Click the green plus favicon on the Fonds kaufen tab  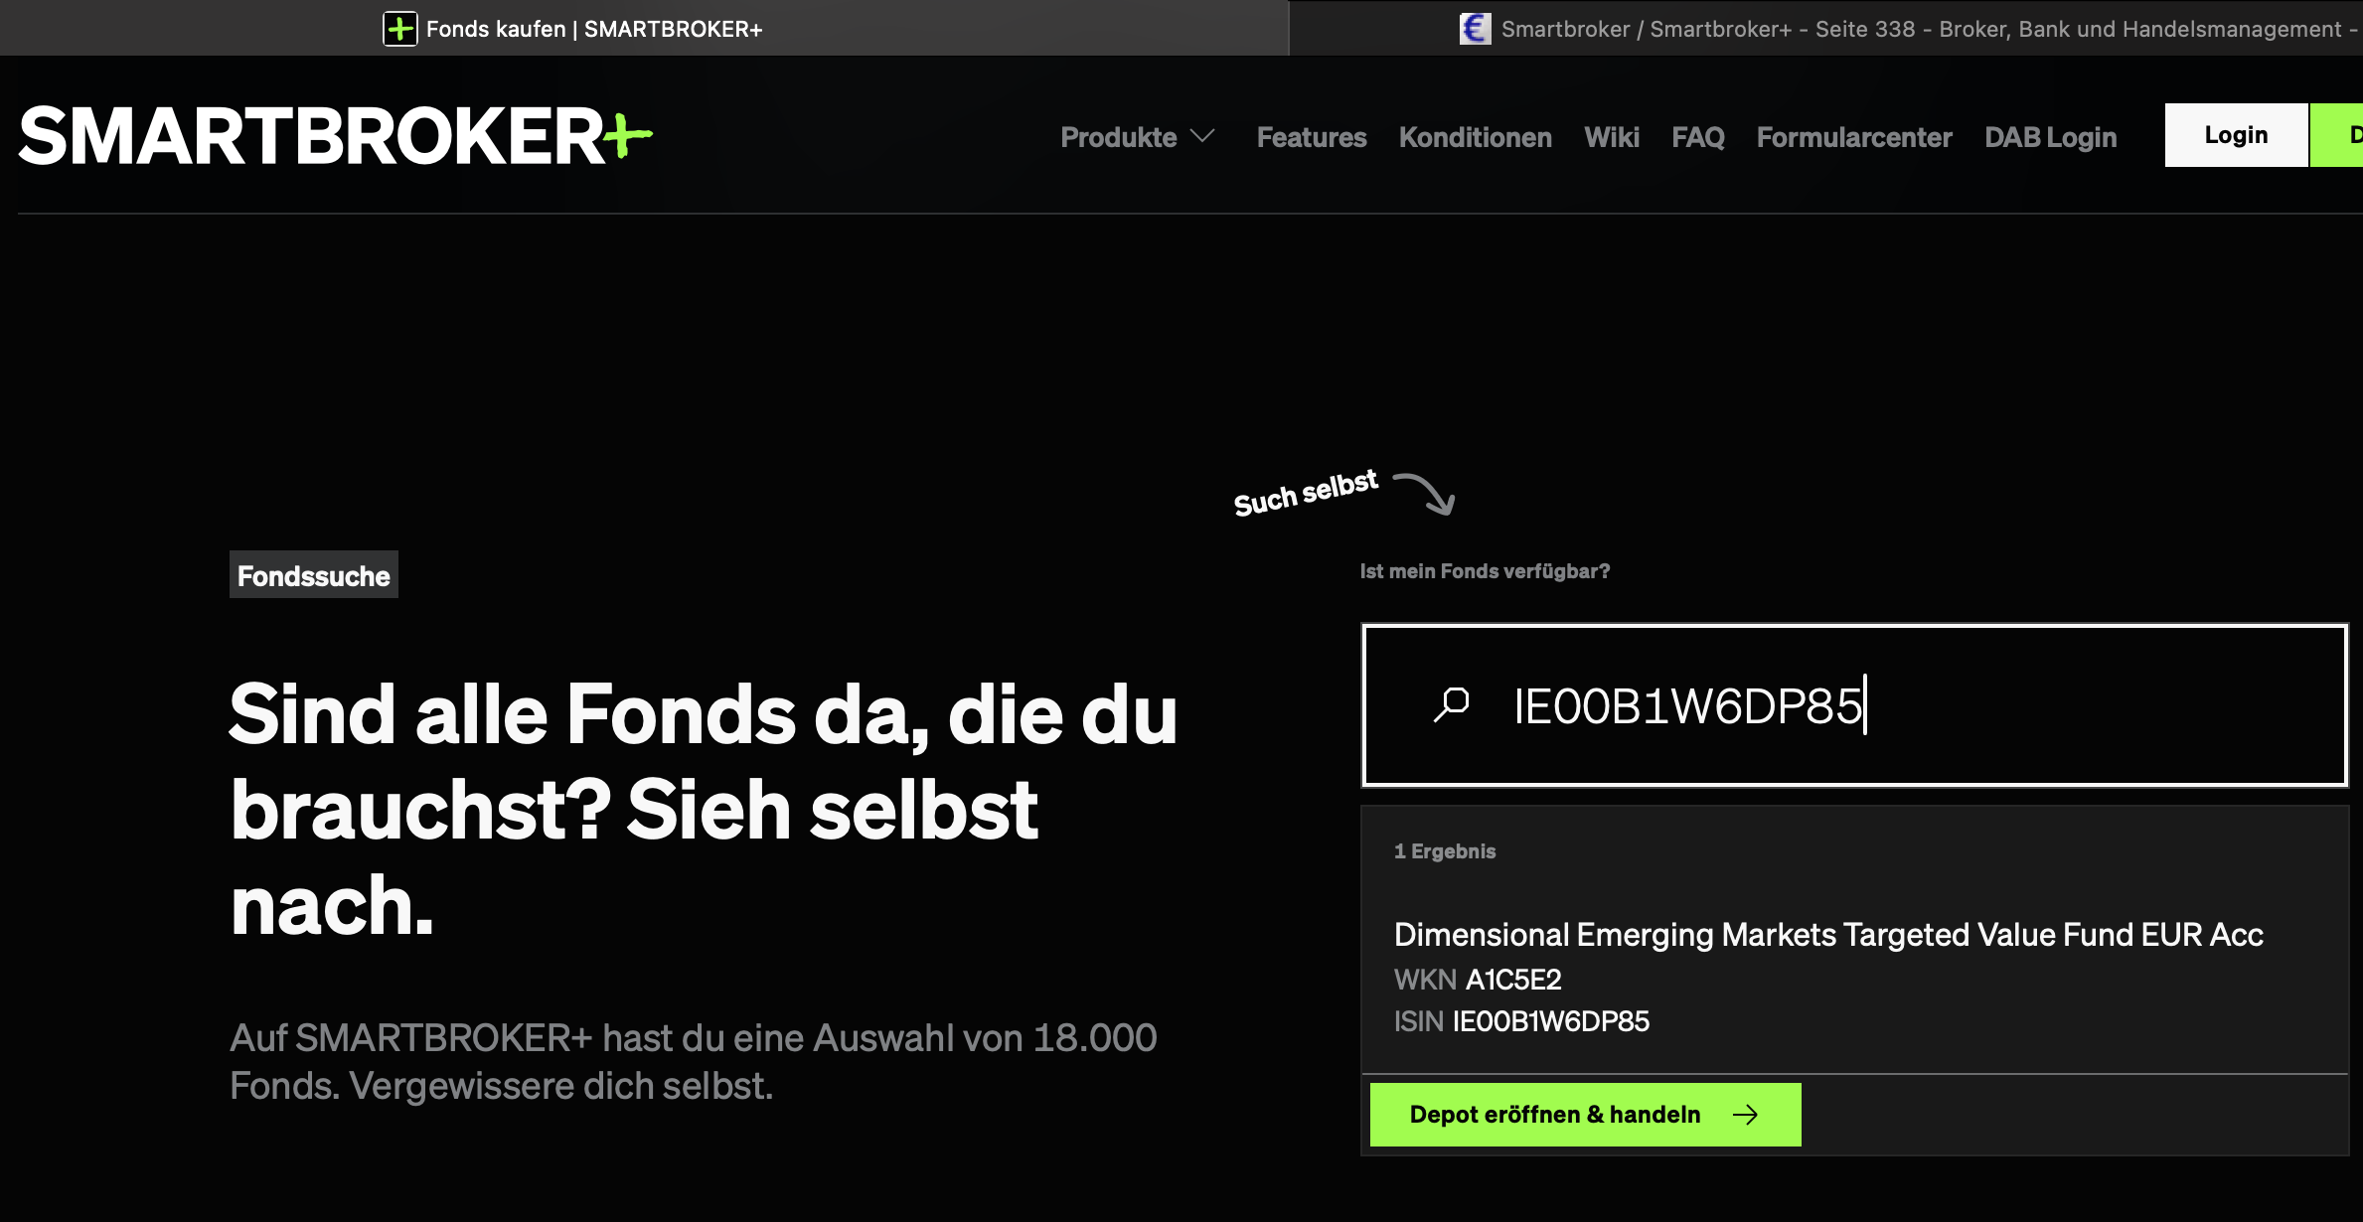click(399, 29)
